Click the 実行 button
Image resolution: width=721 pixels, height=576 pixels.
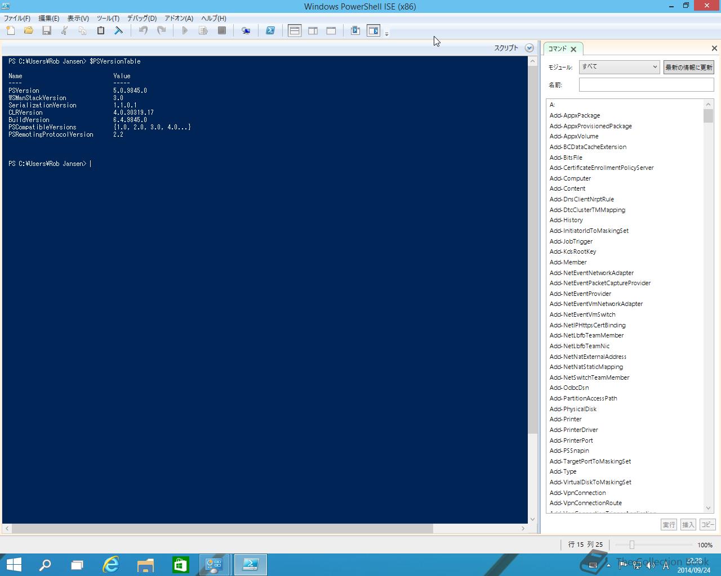[669, 524]
